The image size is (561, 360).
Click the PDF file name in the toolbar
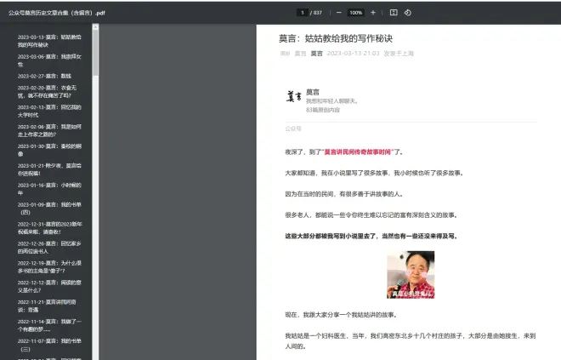57,13
